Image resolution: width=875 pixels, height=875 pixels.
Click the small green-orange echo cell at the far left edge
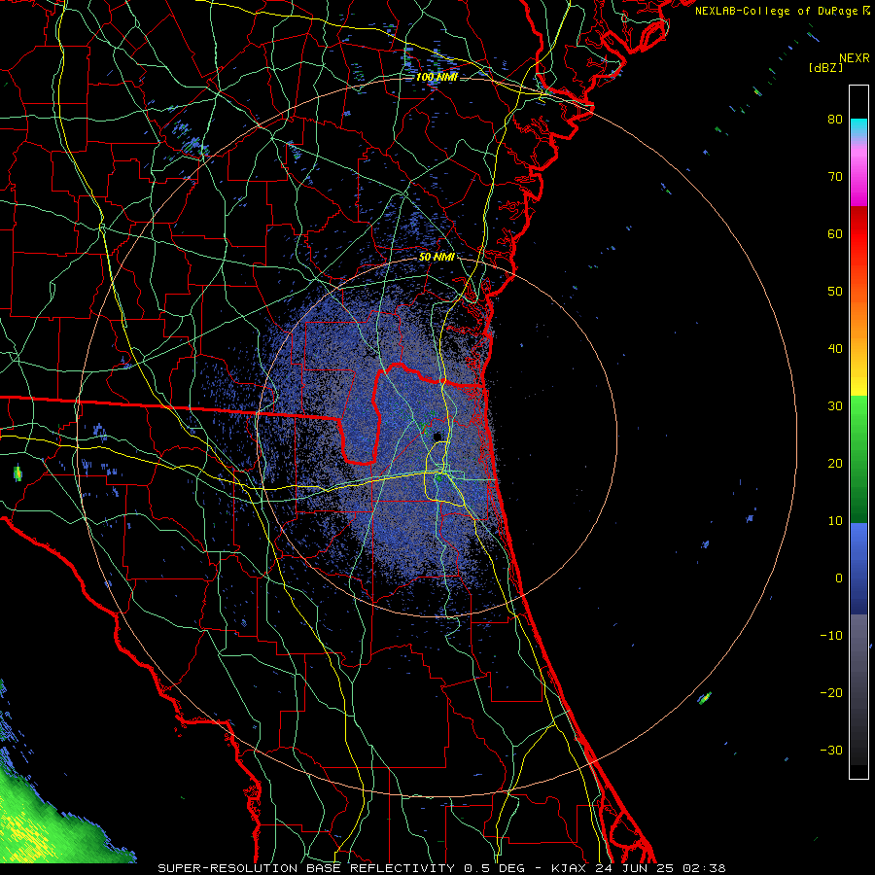coord(17,473)
